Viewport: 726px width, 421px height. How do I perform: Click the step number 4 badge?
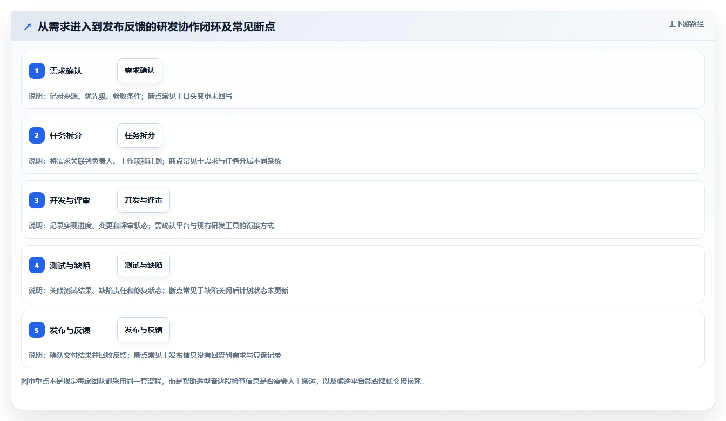[x=37, y=265]
